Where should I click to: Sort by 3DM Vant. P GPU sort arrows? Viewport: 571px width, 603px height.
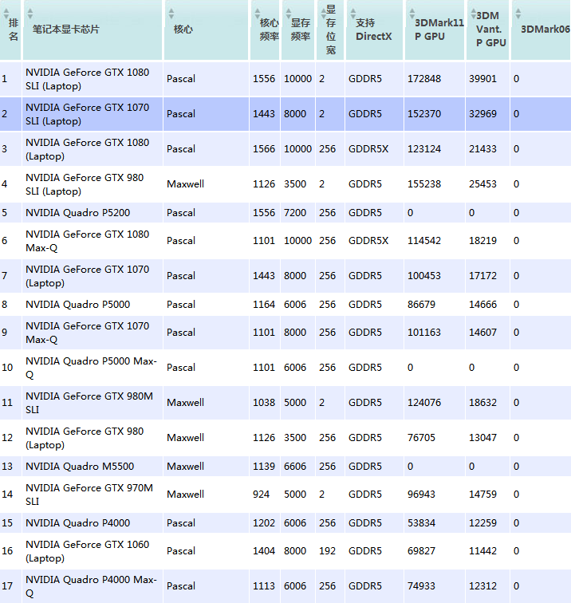coord(474,14)
